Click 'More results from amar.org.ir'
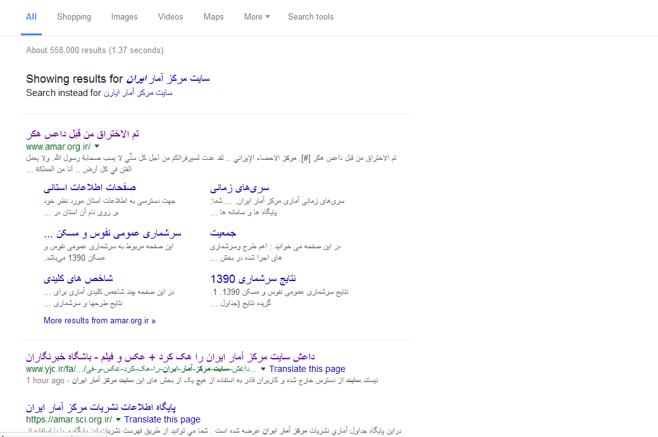Screen dimensions: 658x437 (99, 320)
